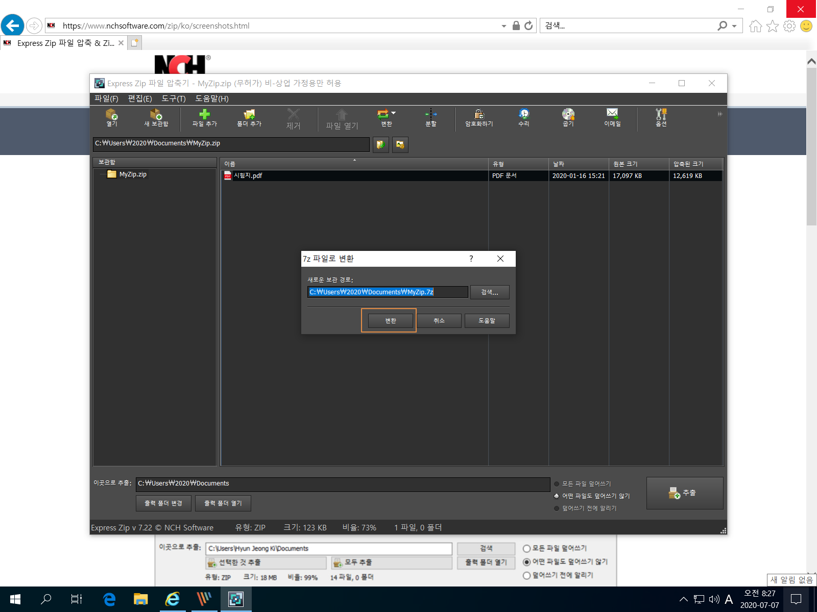Click the browser home icon
817x612 pixels.
pyautogui.click(x=755, y=26)
